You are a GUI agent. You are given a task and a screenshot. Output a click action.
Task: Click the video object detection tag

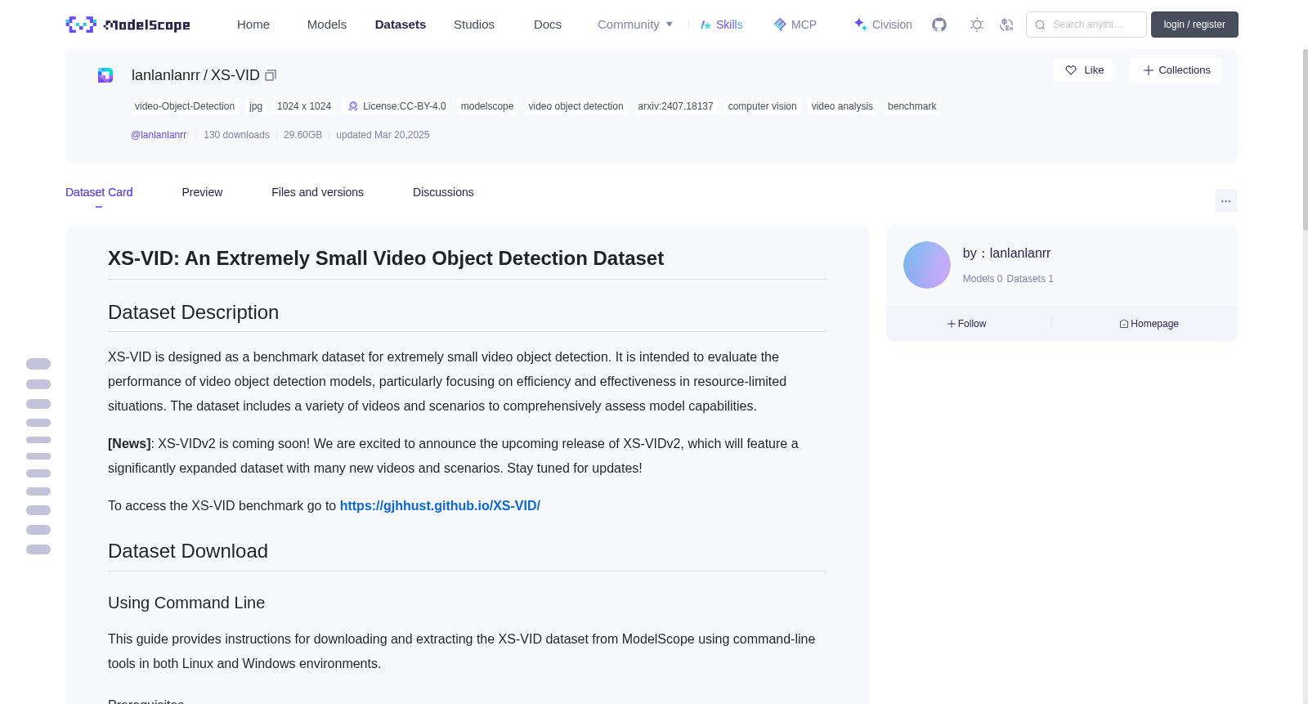pos(576,106)
